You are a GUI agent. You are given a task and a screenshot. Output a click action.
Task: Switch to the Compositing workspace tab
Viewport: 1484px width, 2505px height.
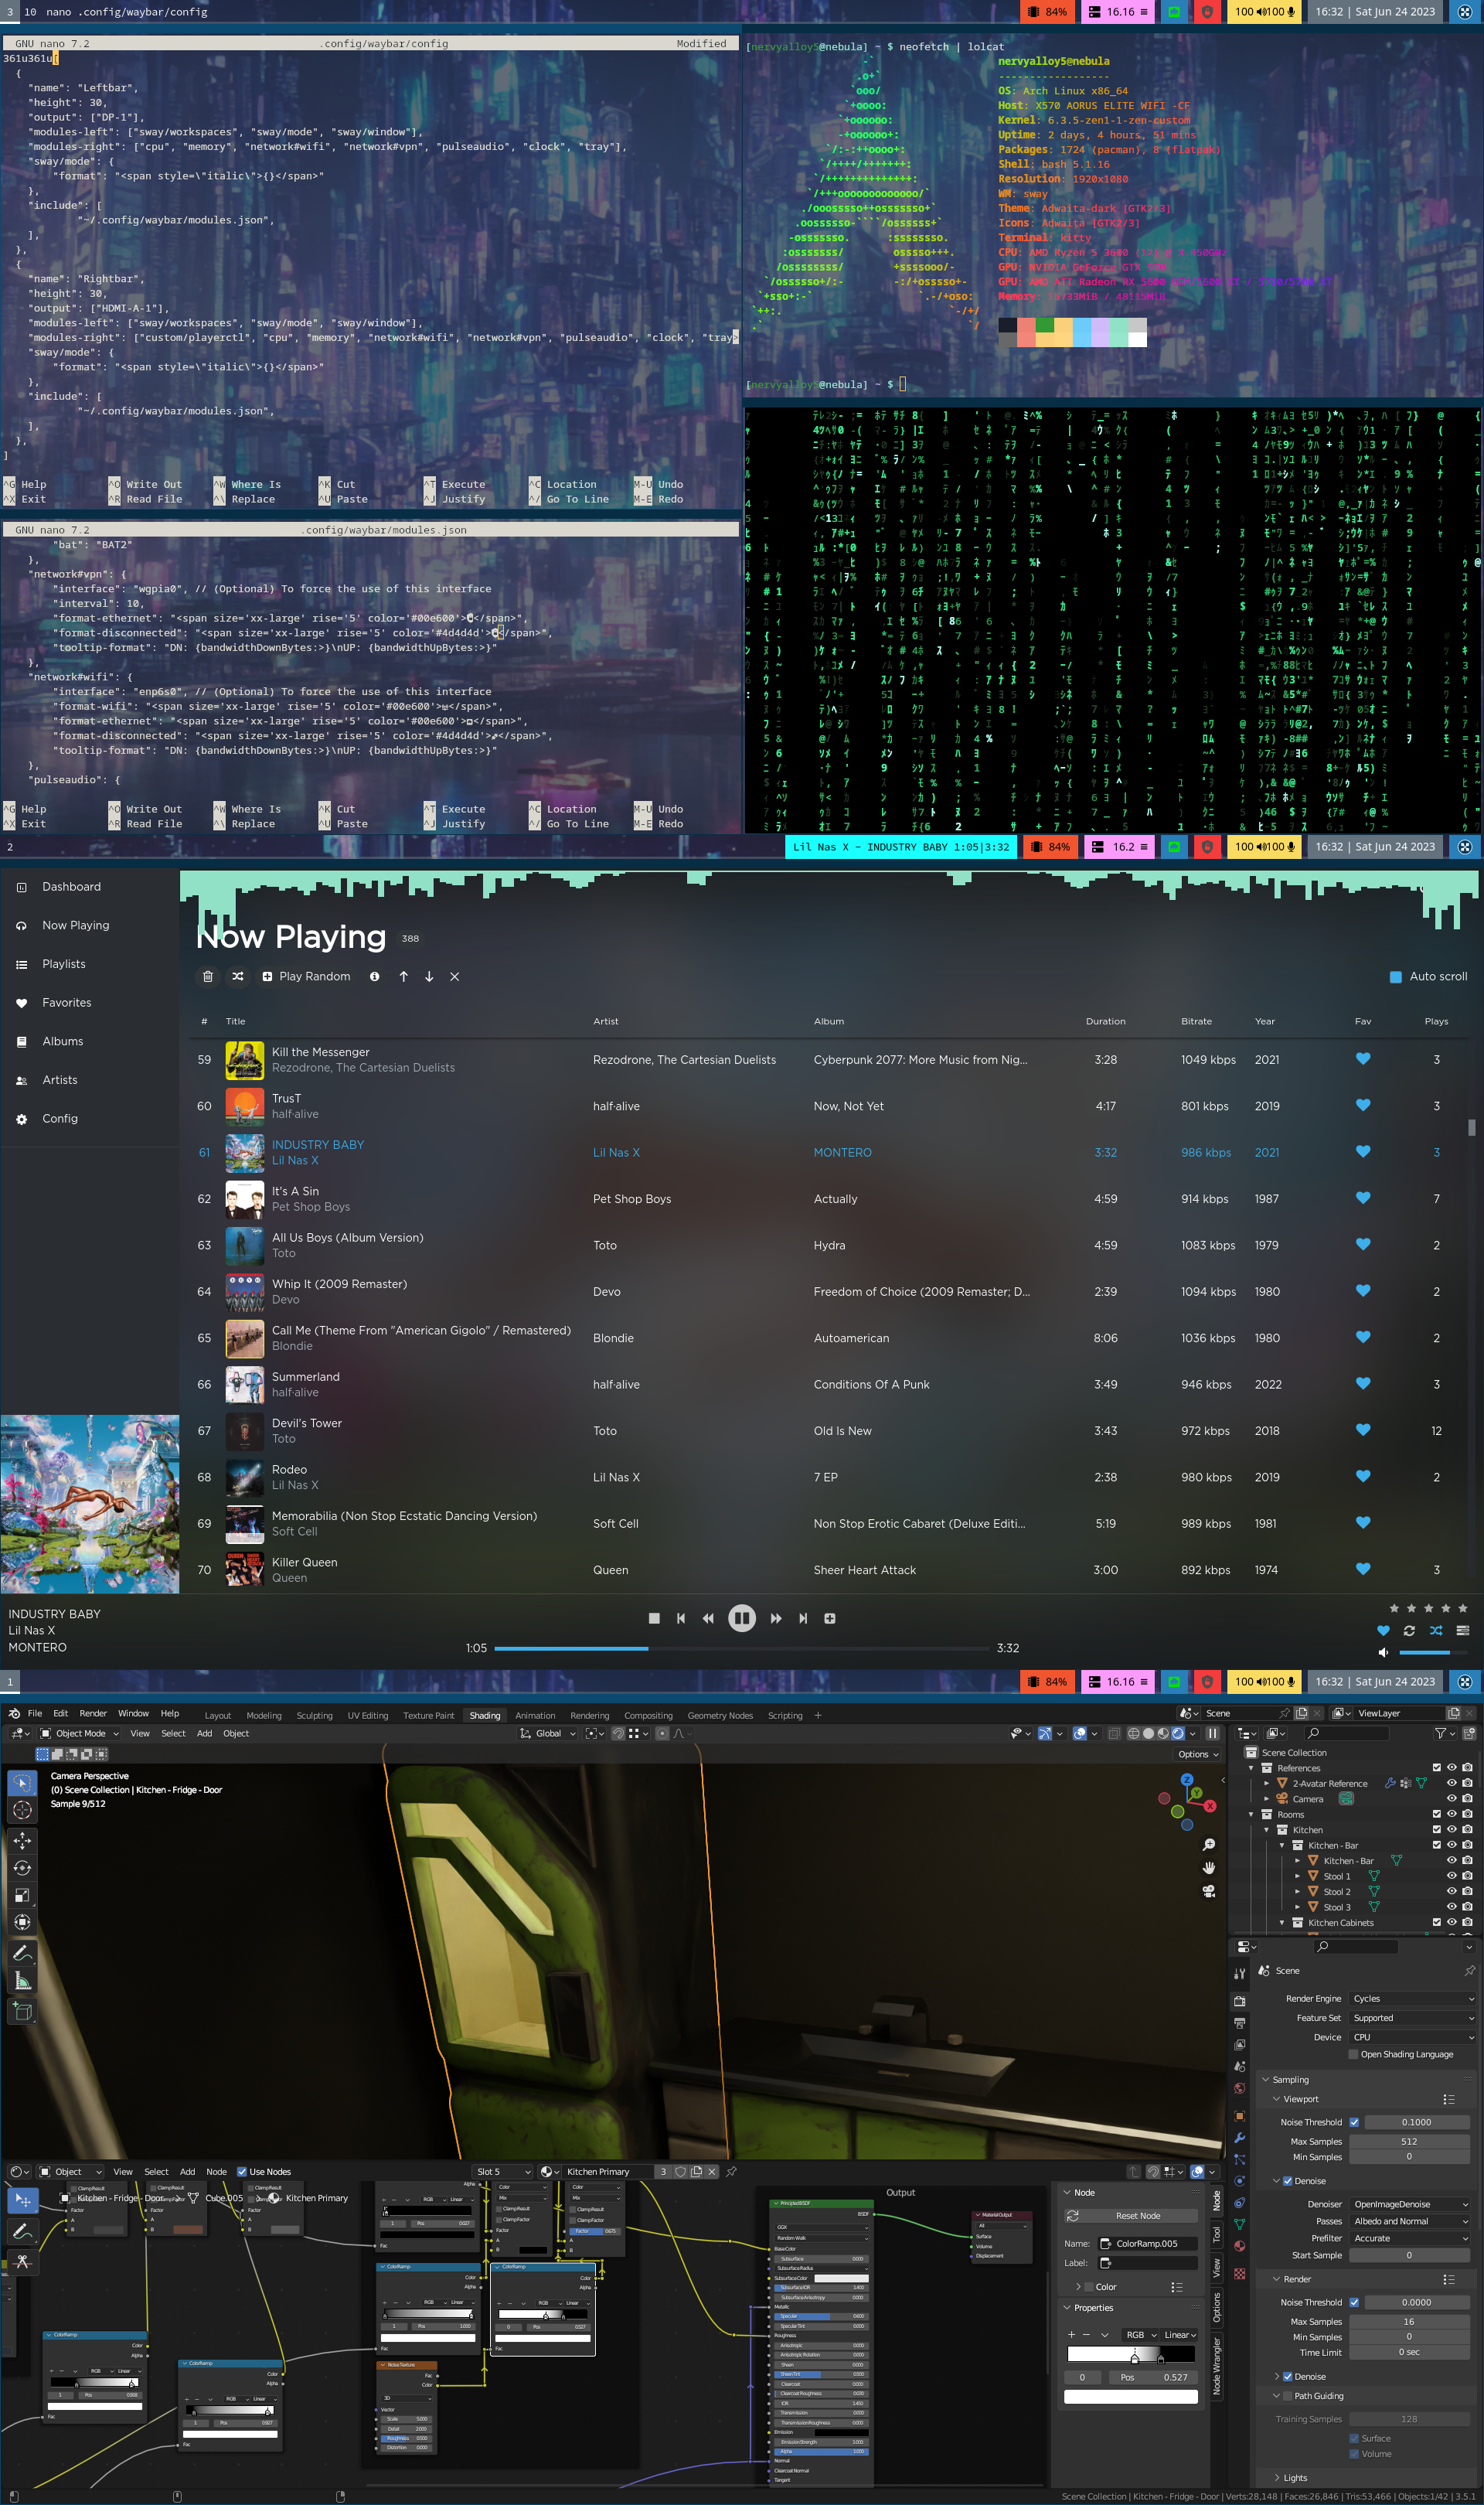coord(648,1715)
